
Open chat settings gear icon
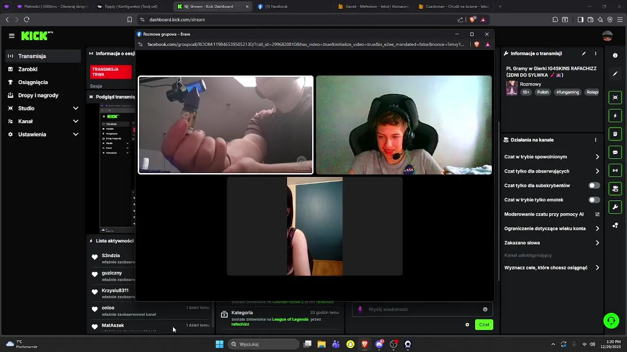pos(467,325)
